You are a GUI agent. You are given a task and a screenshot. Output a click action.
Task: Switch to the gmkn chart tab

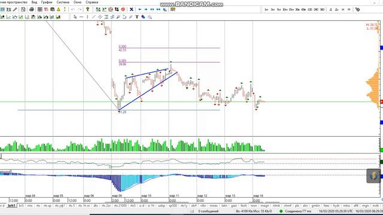315,205
